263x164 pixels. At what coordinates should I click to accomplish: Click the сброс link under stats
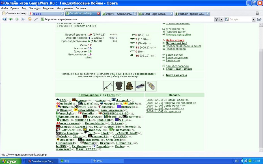coord(89,57)
